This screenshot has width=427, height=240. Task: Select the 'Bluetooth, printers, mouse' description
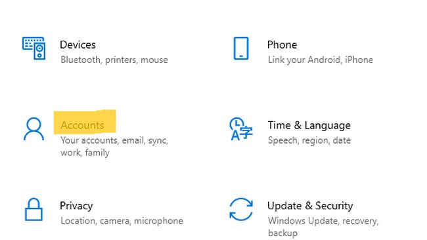point(114,60)
